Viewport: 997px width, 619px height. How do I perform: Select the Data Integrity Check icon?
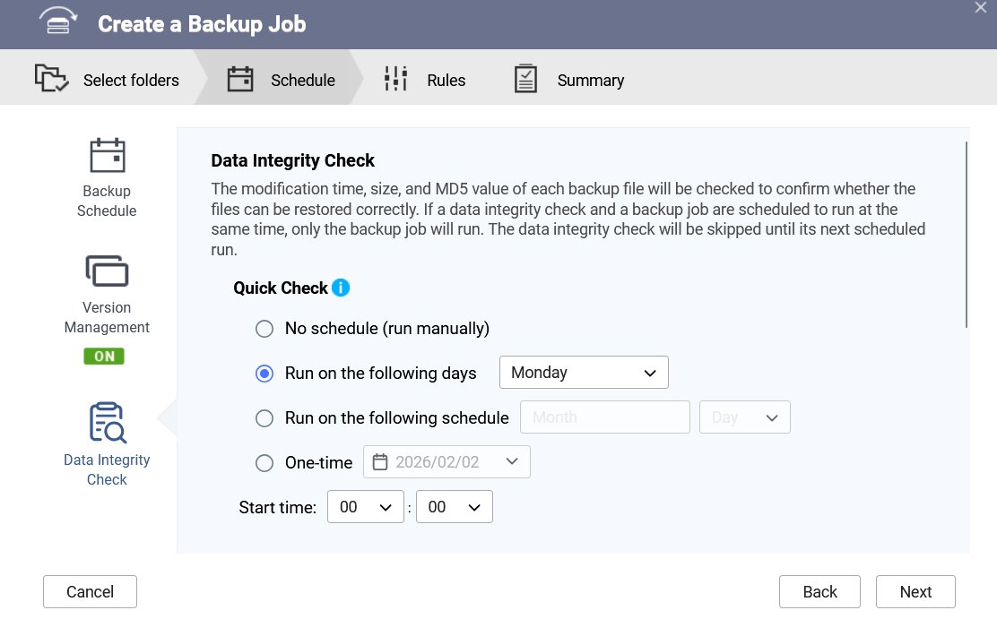pos(108,423)
